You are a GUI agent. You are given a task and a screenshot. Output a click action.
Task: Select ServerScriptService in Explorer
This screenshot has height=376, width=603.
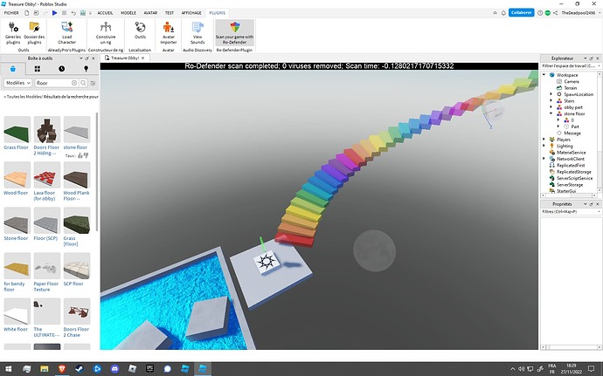pos(574,178)
